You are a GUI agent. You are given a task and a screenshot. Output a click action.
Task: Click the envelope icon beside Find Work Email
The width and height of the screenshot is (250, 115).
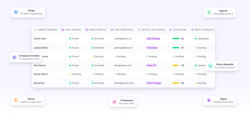[x=112, y=30]
